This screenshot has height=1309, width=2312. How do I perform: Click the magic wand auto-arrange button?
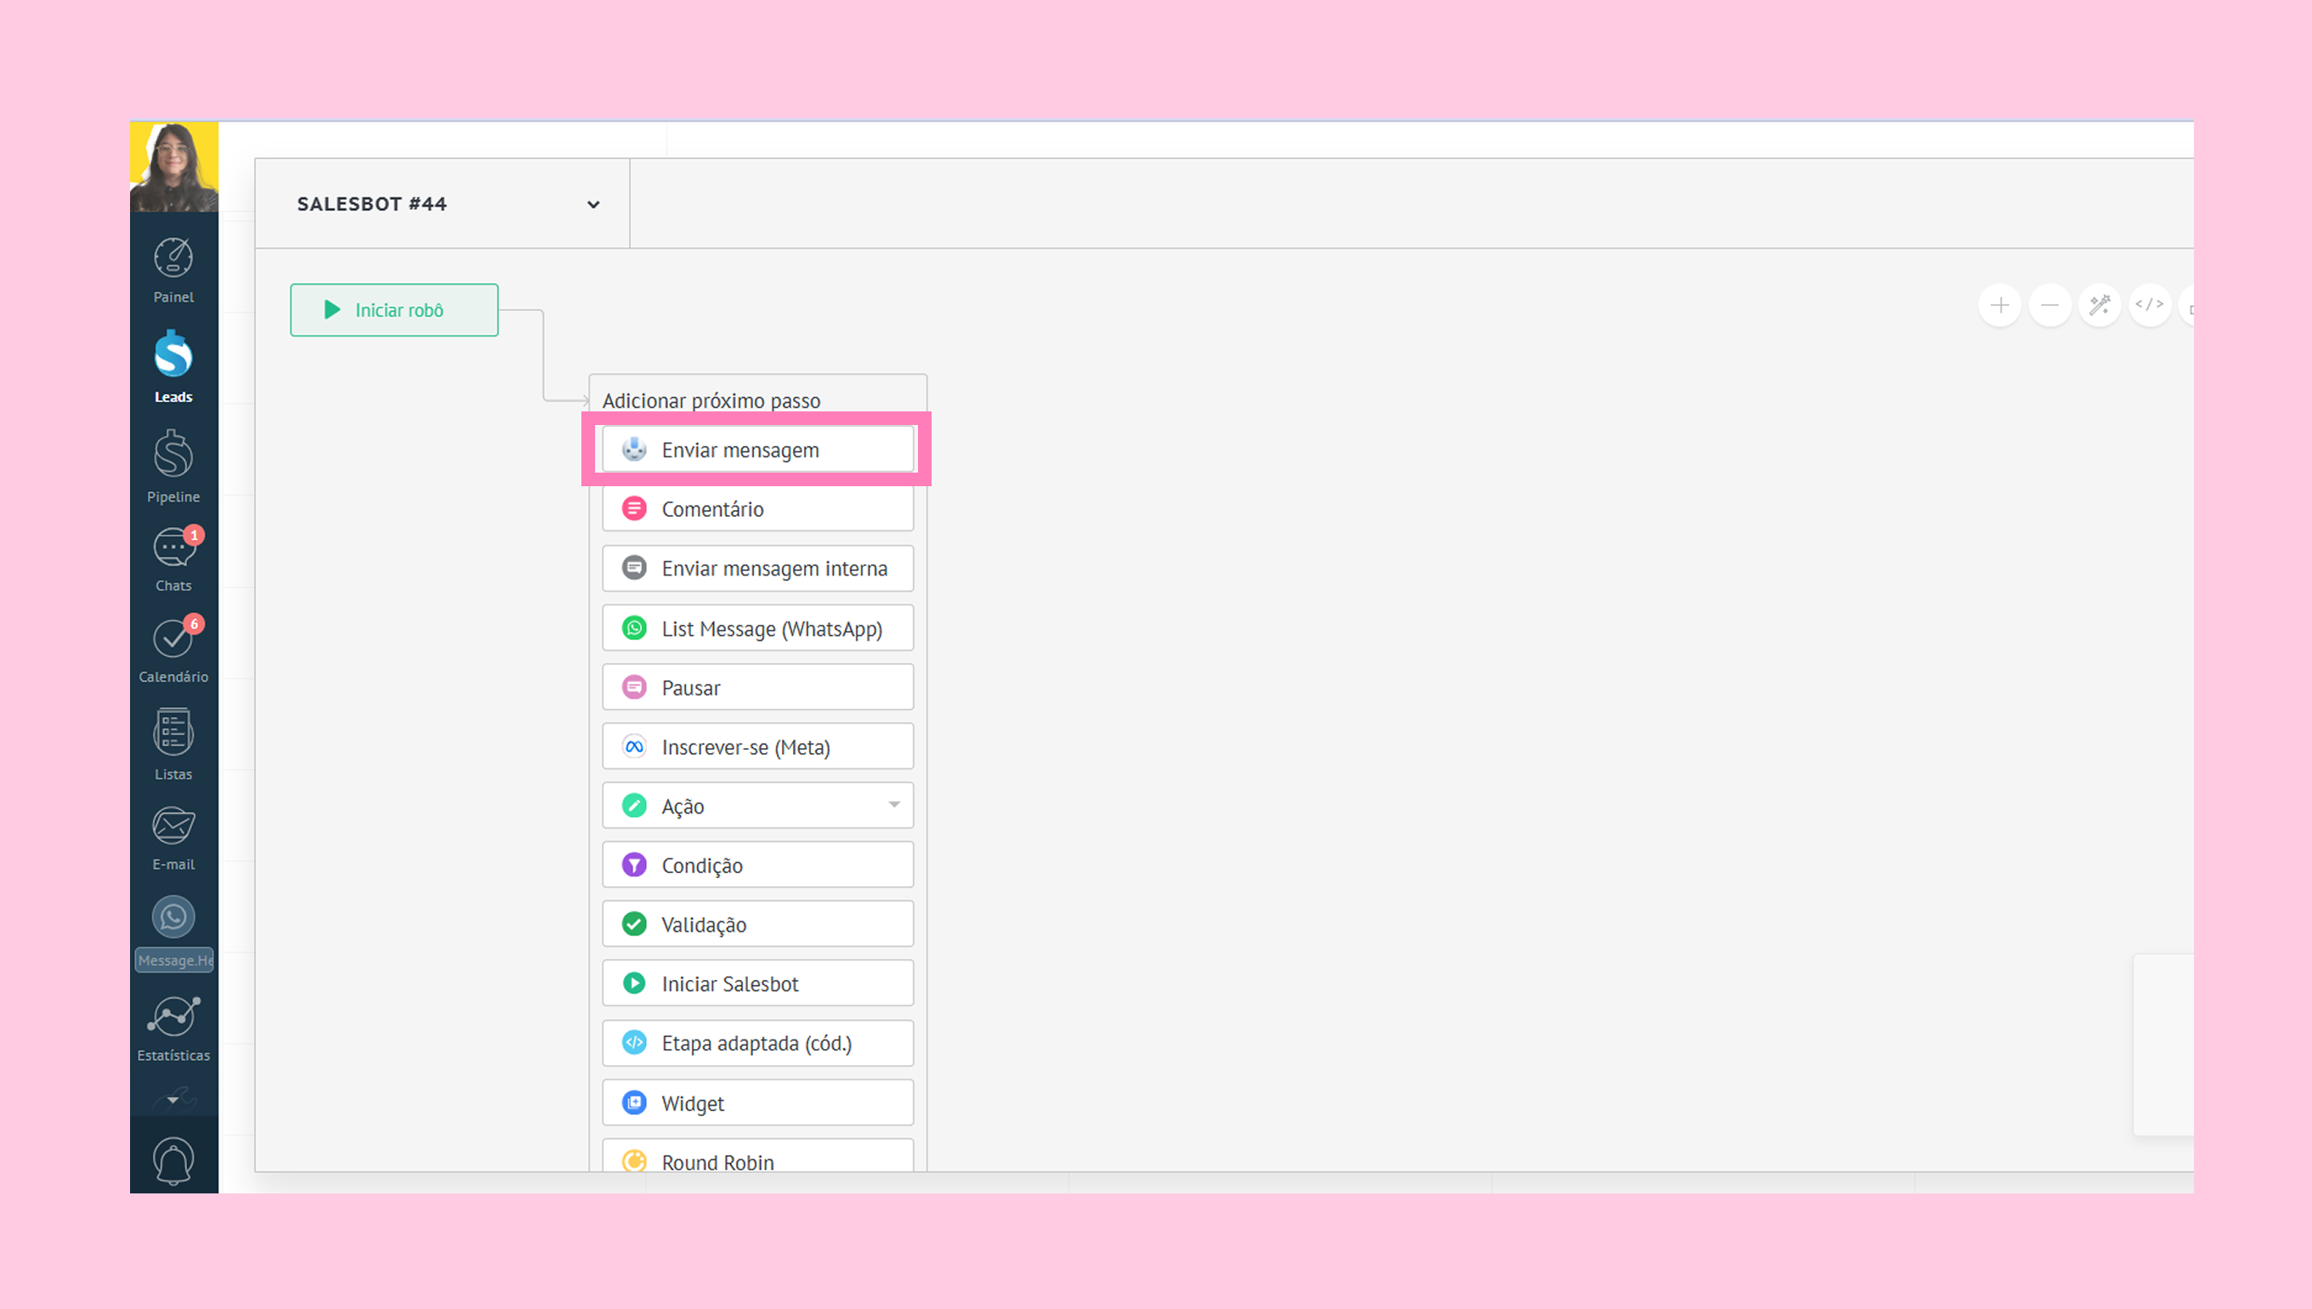[x=2099, y=306]
